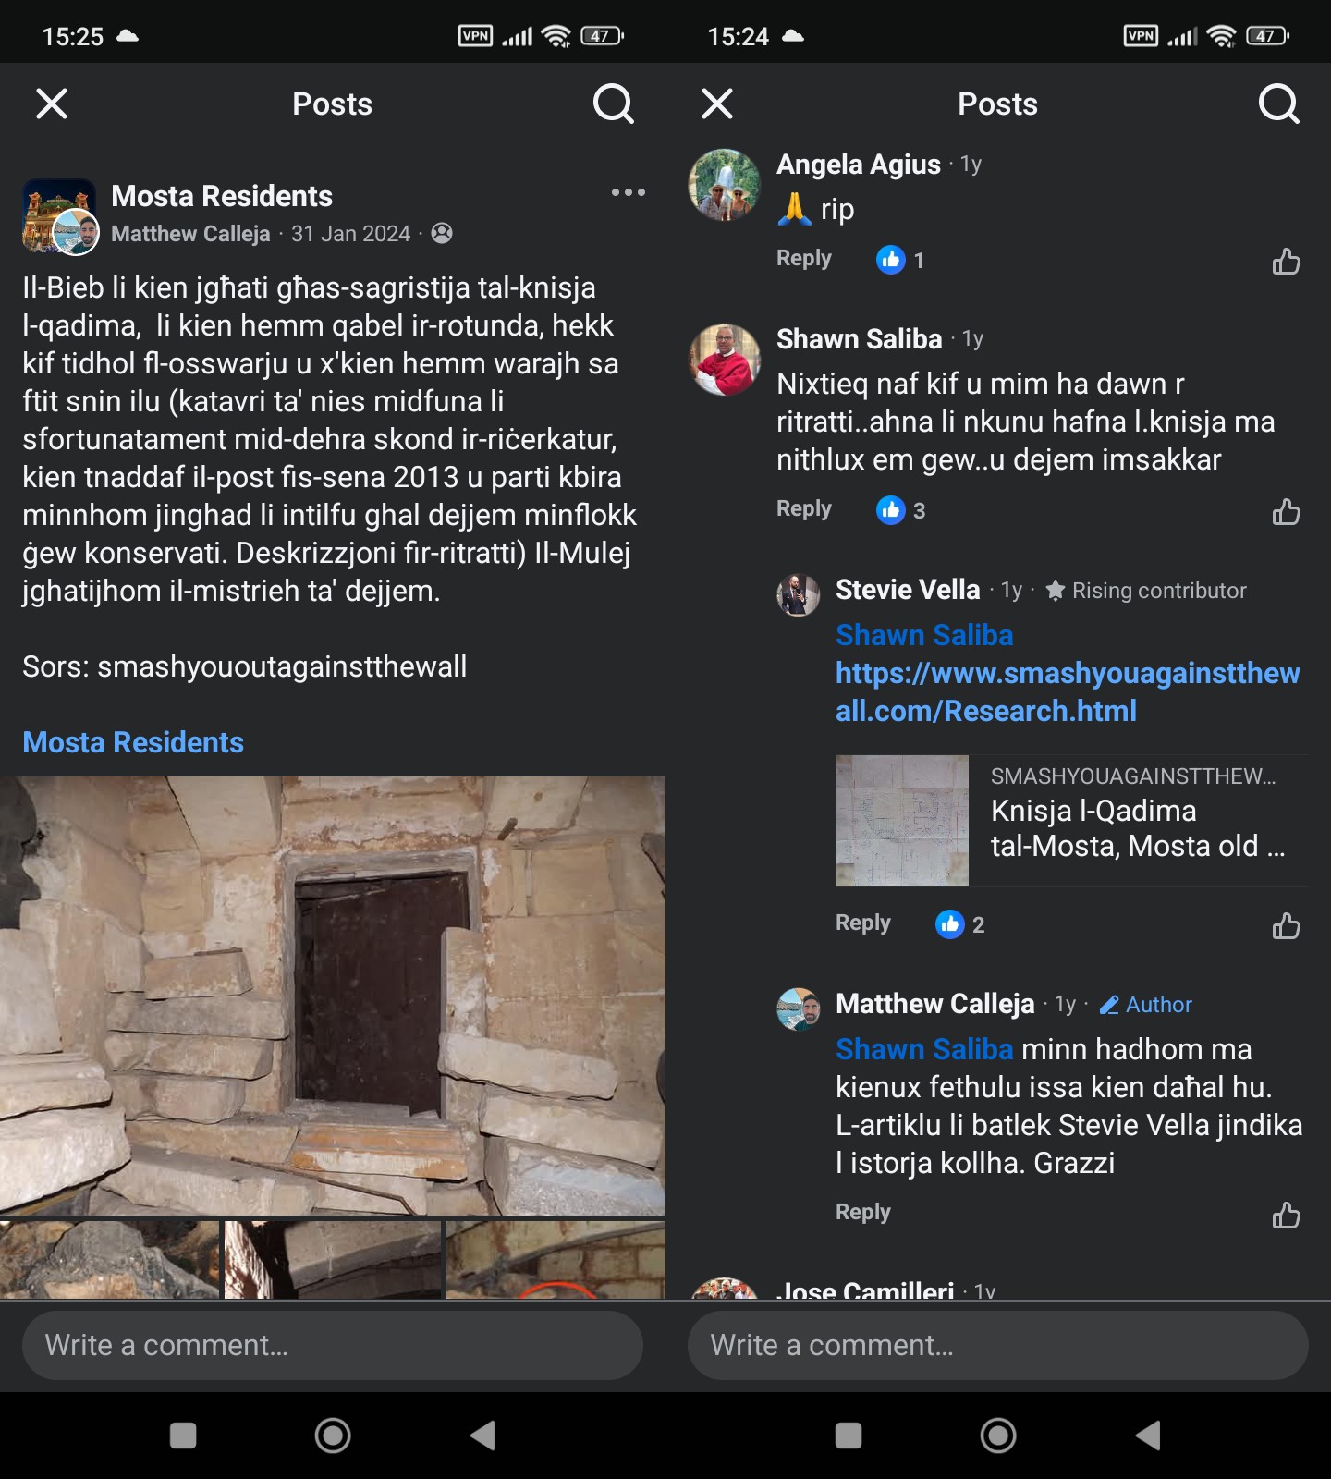Tap the post audience members icon
Image resolution: width=1331 pixels, height=1479 pixels.
pyautogui.click(x=442, y=233)
